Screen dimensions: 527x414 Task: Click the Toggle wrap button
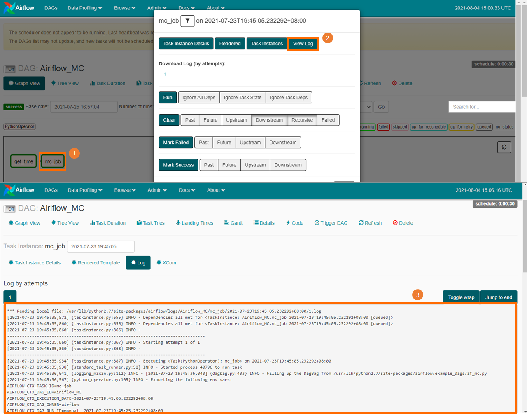(x=461, y=297)
